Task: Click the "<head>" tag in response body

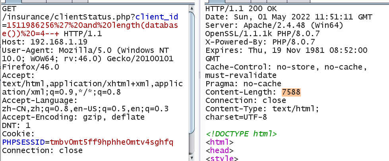Action: tap(220, 151)
